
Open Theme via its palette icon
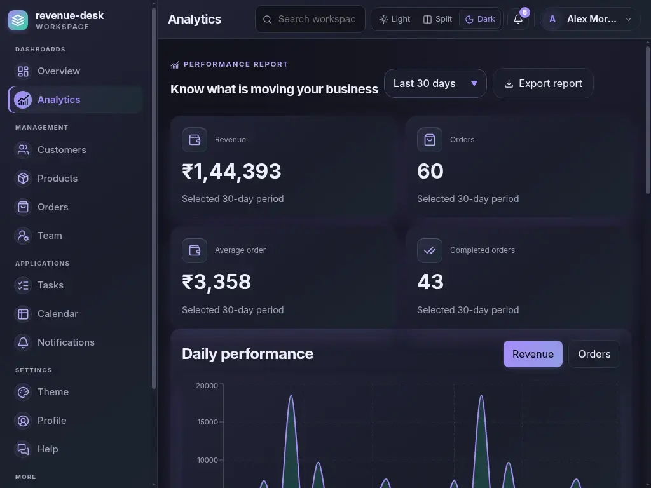[24, 392]
